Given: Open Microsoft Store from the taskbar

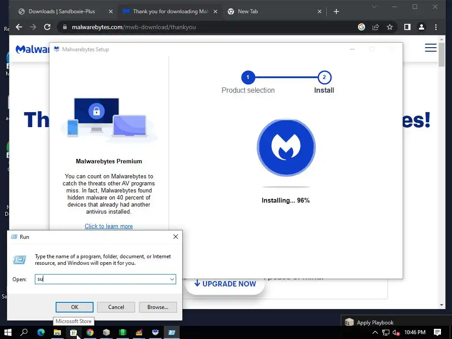Looking at the screenshot, I should pyautogui.click(x=74, y=332).
